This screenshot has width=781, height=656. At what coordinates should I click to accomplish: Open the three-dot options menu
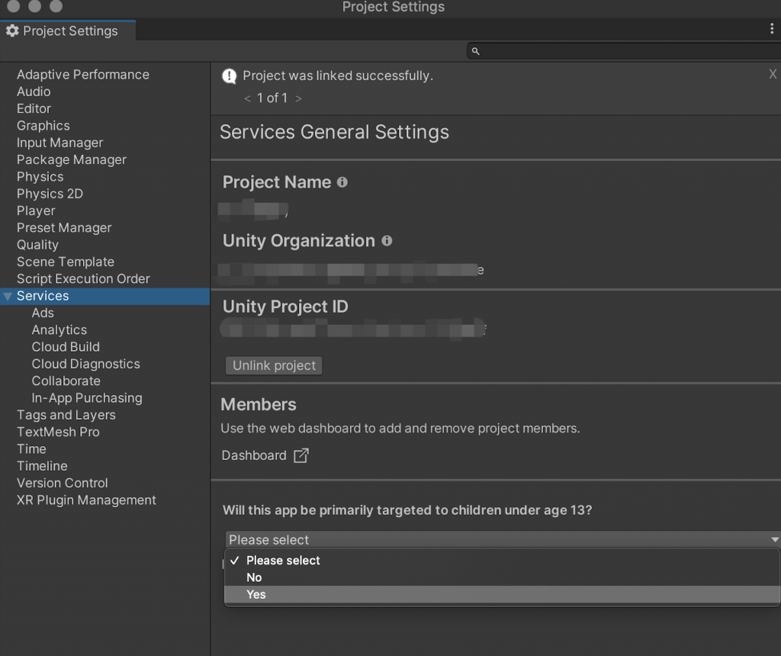click(x=772, y=29)
